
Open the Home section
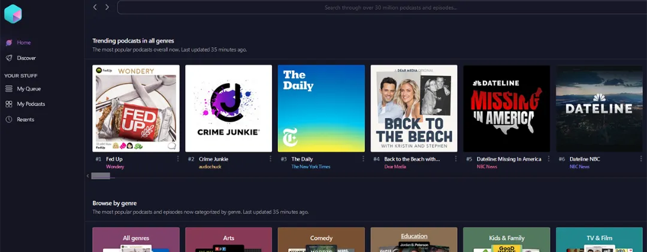(23, 42)
